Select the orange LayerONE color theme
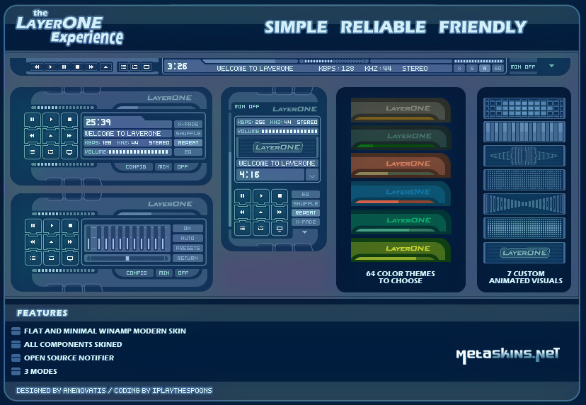Screen dimensions: 586x405 click(401, 165)
